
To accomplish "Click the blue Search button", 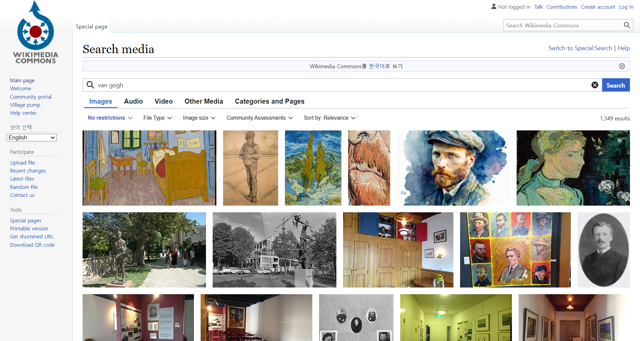I will pyautogui.click(x=616, y=85).
